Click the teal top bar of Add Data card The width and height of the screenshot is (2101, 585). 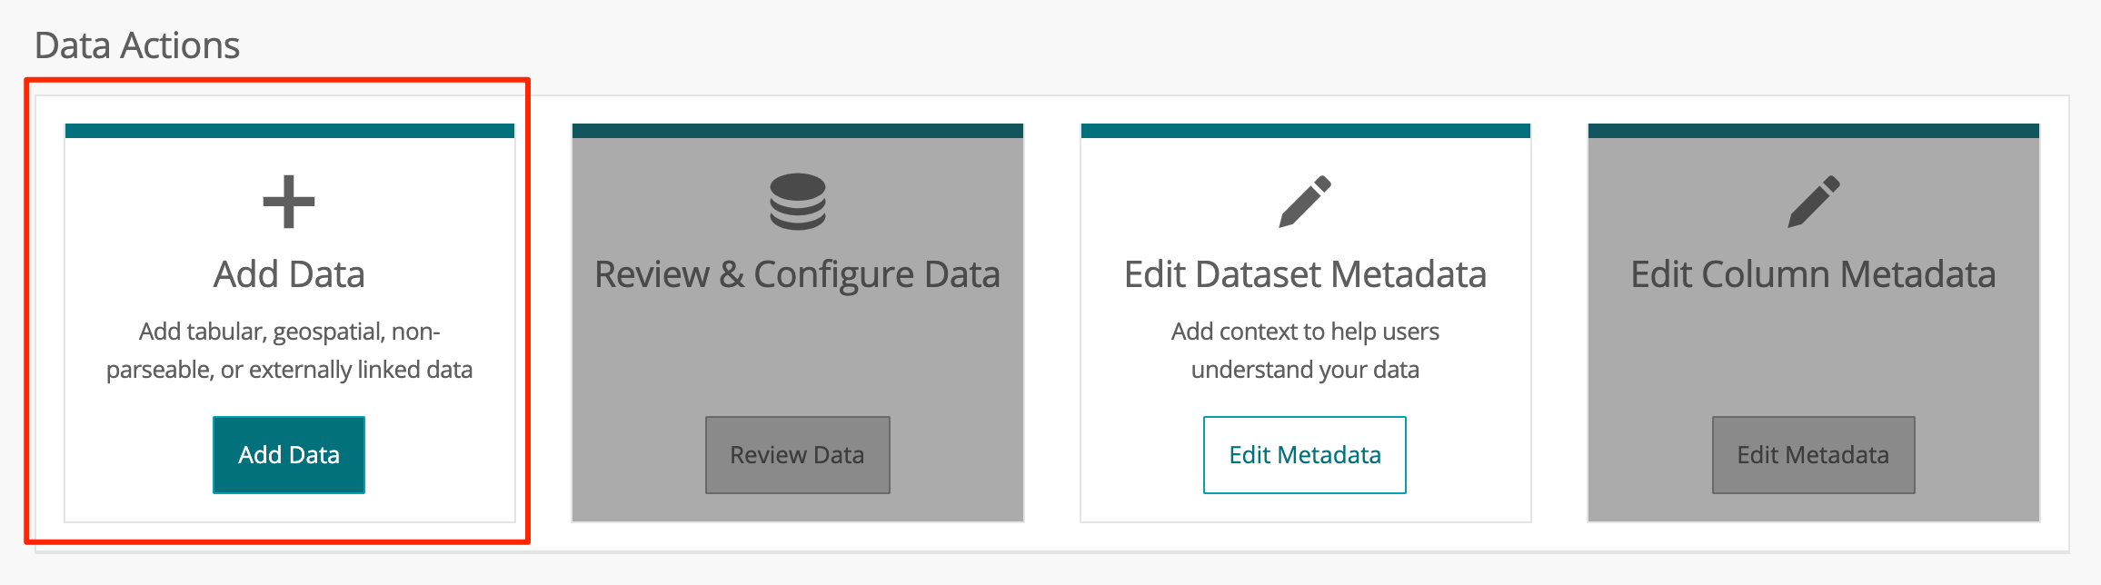pos(290,131)
